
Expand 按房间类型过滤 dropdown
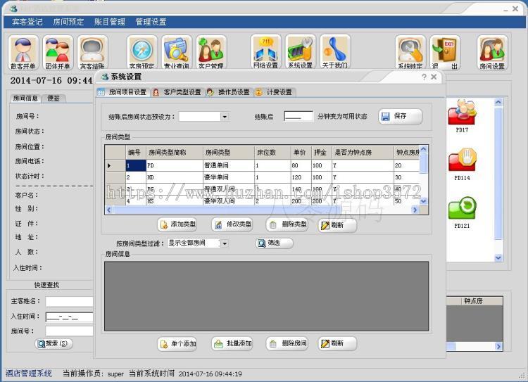pyautogui.click(x=225, y=243)
